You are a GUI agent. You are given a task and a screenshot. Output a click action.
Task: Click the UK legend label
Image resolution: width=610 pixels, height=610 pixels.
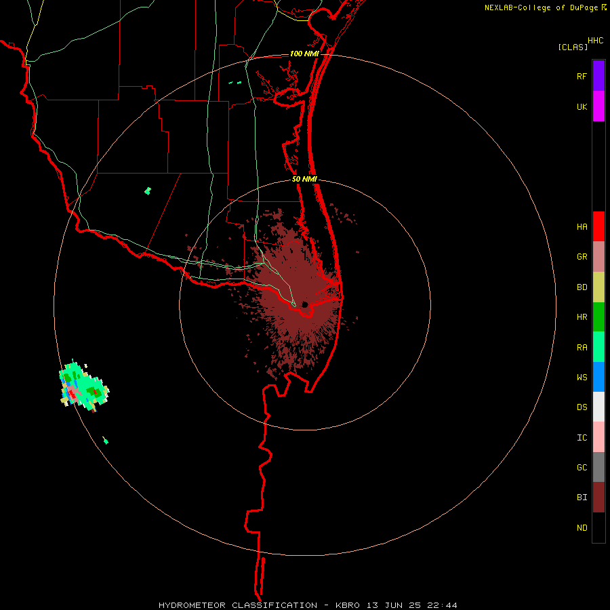tap(582, 106)
